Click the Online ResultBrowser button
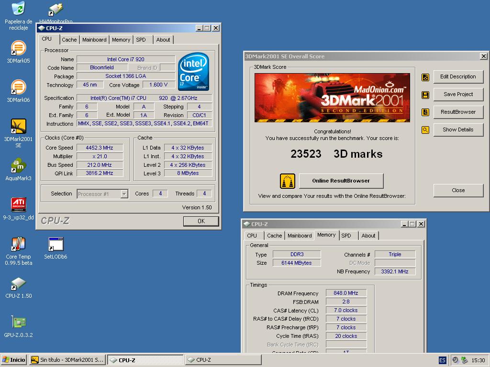This screenshot has height=367, width=490. [341, 181]
